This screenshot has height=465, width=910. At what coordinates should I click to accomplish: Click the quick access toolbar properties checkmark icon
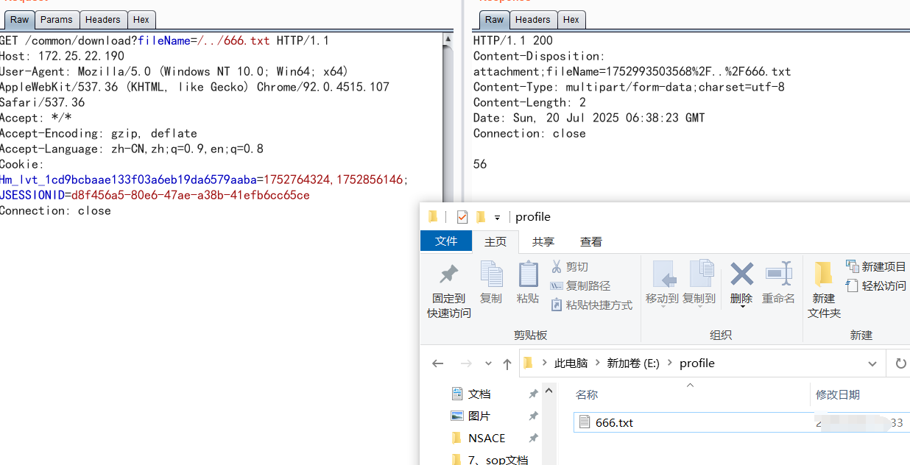pos(462,217)
